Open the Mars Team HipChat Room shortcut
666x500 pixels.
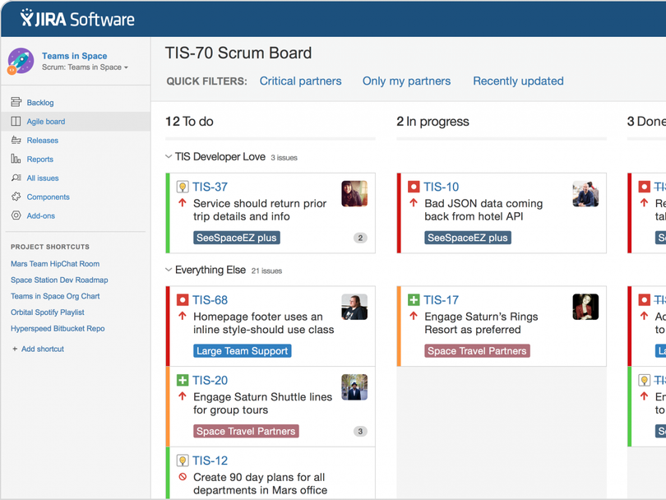[55, 264]
